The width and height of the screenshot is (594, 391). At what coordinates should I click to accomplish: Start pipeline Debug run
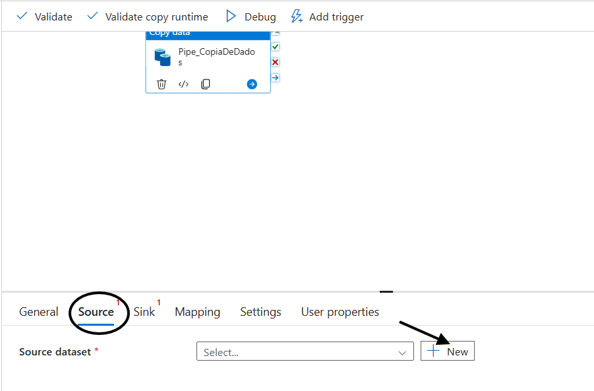[x=251, y=16]
